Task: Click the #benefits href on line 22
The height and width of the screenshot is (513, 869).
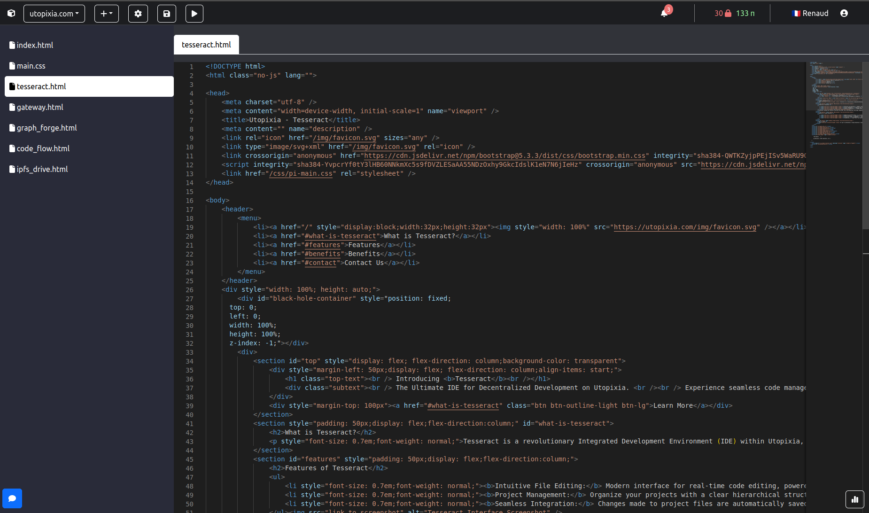Action: tap(323, 254)
